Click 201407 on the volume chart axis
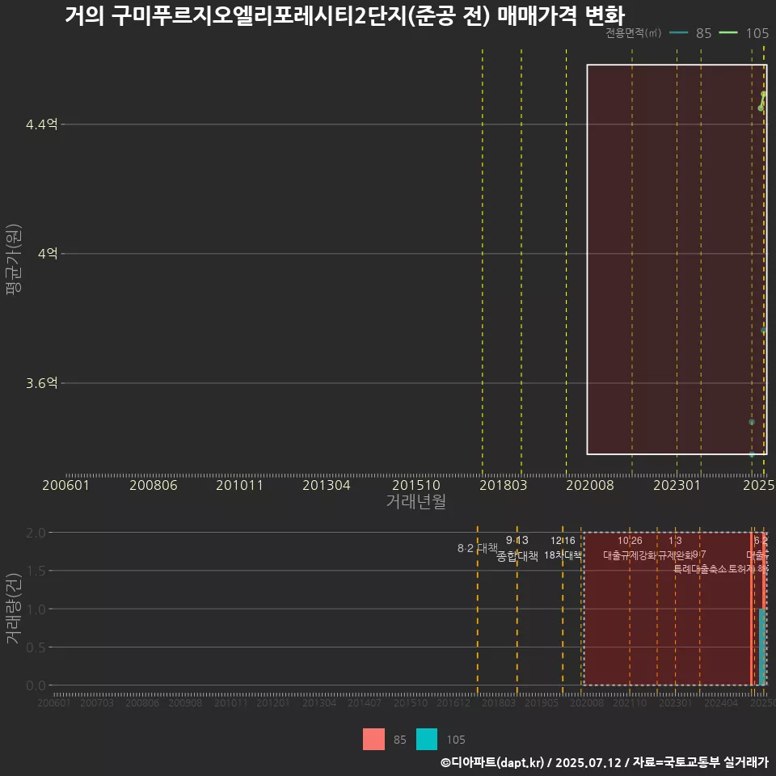The width and height of the screenshot is (776, 776). point(365,702)
